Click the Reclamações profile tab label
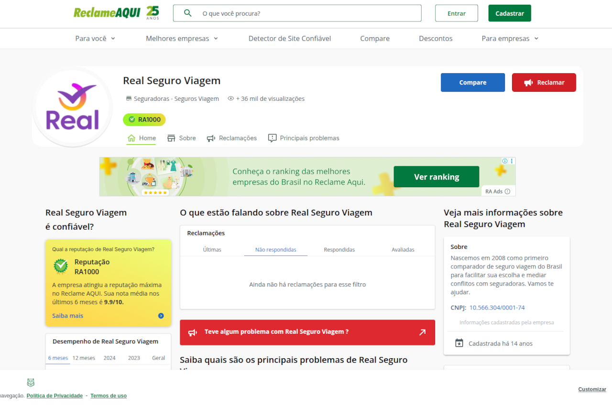 (x=238, y=138)
